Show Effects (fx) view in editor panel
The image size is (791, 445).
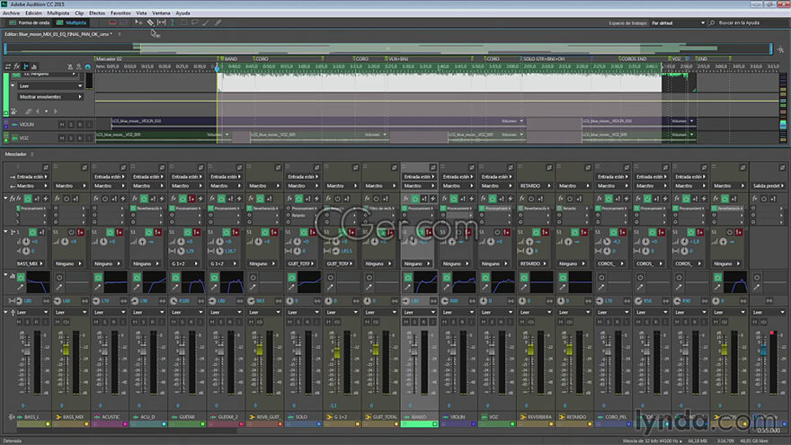click(17, 67)
